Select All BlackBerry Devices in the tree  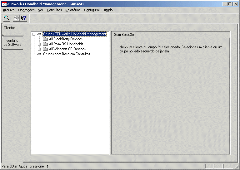(66, 39)
